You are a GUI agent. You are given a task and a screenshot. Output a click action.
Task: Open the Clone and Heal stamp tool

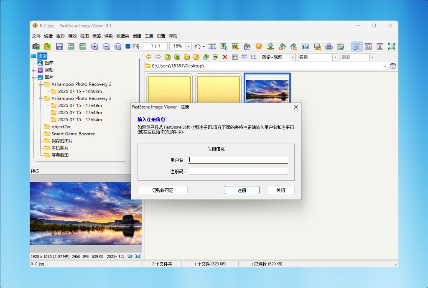[x=270, y=46]
